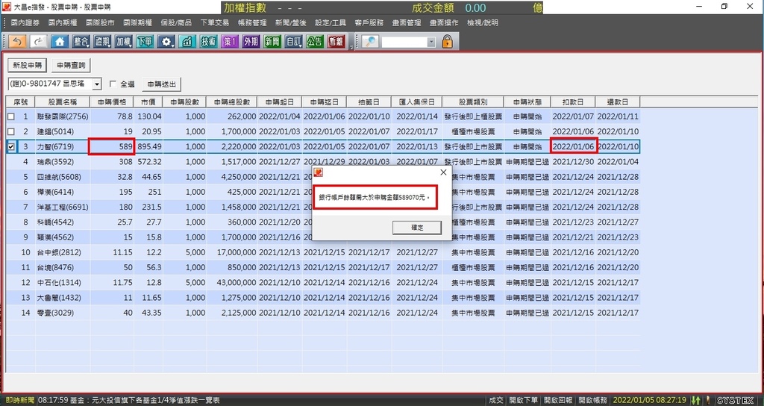This screenshot has height=406, width=764.
Task: Click the purple 策1 strategy icon
Action: (230, 42)
